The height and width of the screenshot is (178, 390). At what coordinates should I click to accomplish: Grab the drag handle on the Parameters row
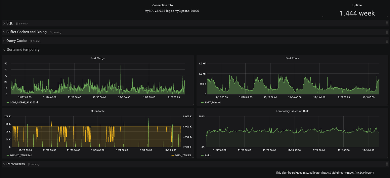pyautogui.click(x=387, y=164)
